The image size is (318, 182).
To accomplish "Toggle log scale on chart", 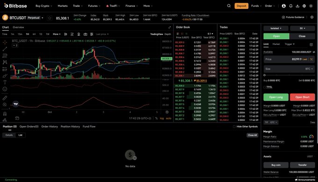I will 162,119.
